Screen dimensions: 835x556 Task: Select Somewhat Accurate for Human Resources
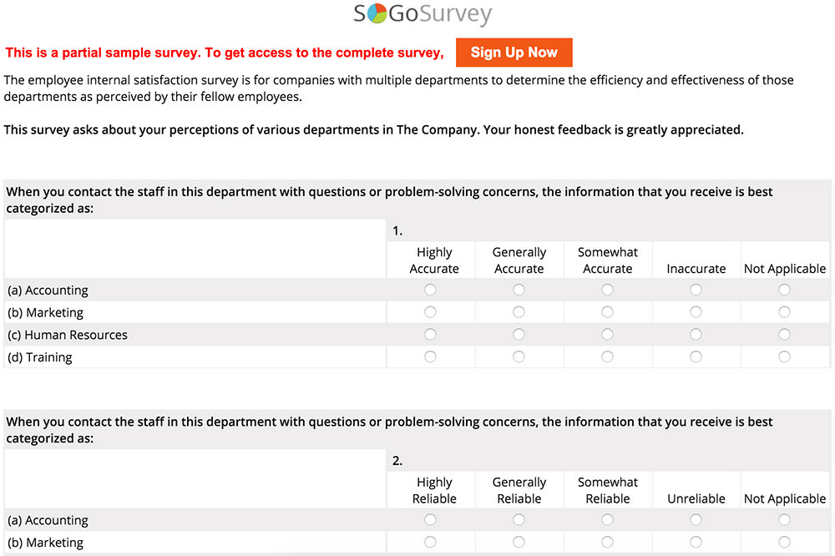[x=607, y=335]
